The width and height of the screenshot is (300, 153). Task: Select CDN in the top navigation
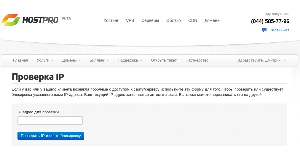(192, 20)
